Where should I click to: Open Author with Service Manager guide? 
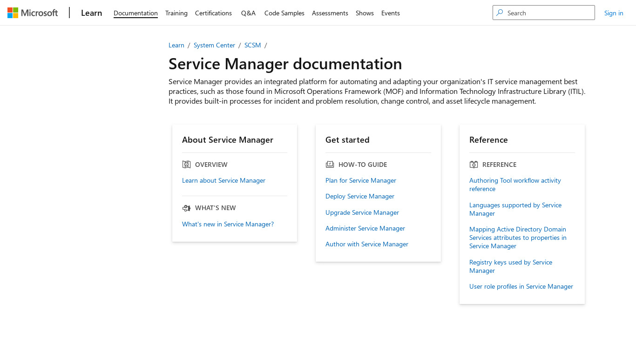click(367, 244)
